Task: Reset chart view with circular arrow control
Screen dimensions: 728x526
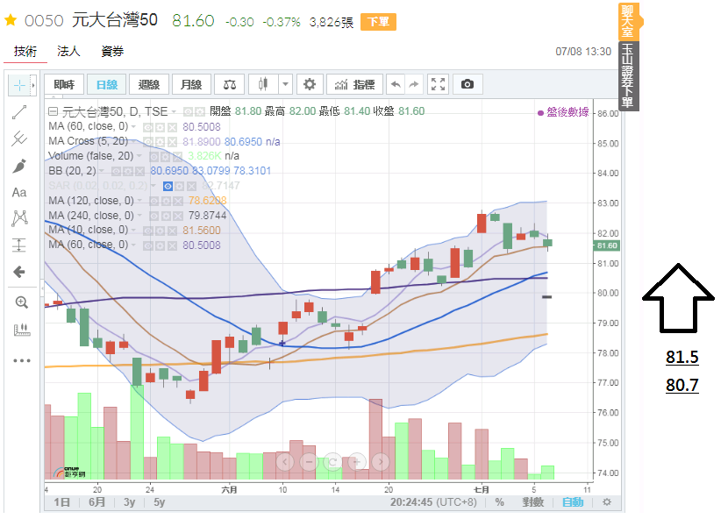Action: (333, 462)
